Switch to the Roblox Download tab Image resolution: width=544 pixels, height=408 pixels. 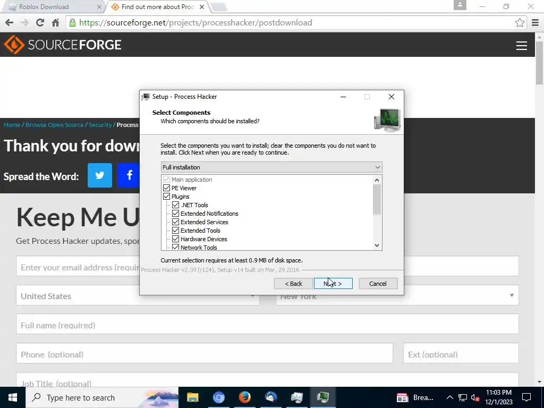click(x=52, y=7)
